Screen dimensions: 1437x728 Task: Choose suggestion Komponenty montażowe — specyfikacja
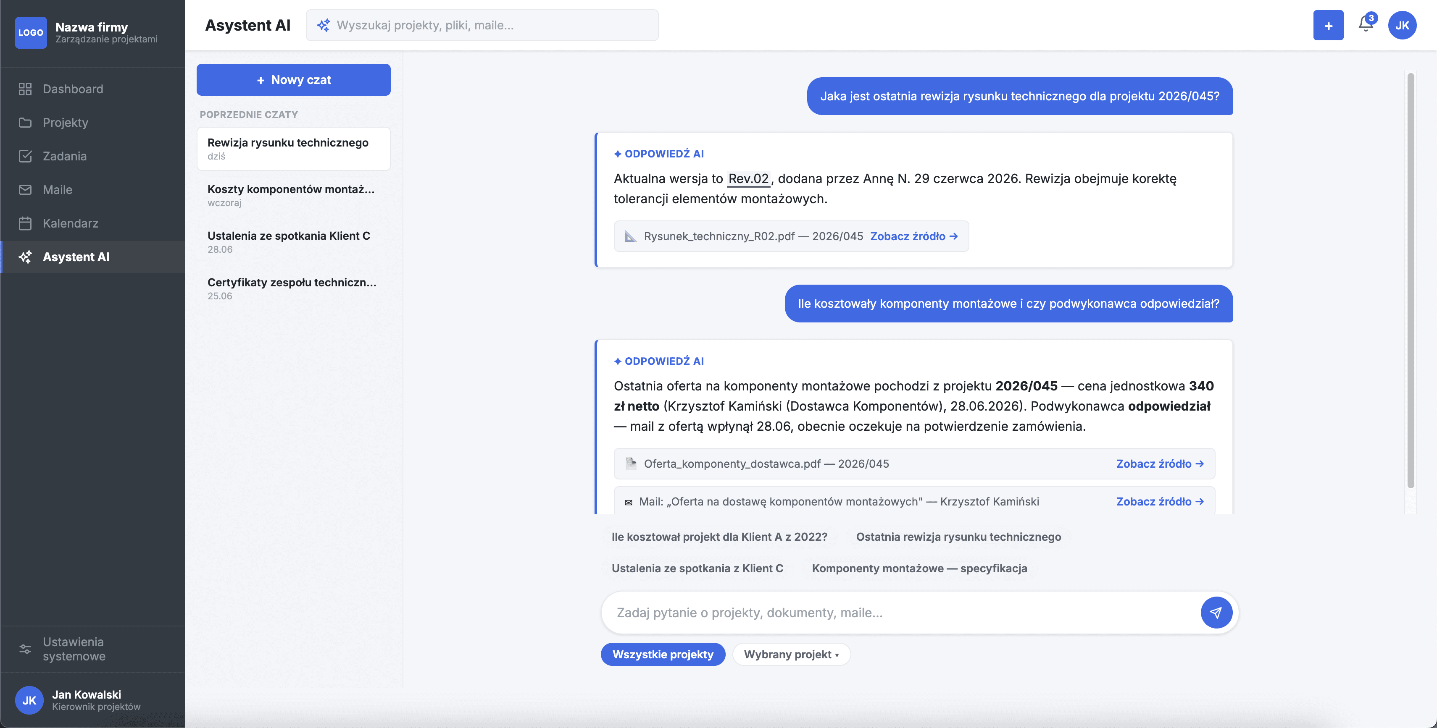(x=919, y=568)
